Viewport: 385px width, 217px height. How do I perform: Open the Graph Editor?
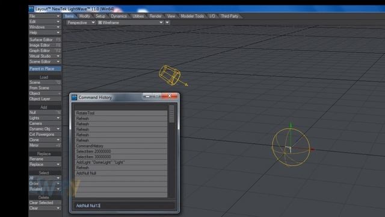coord(45,51)
